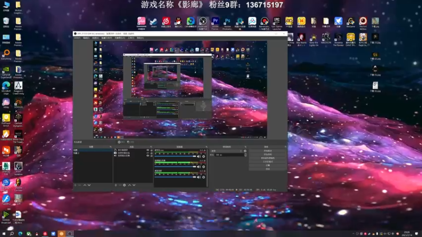This screenshot has height=237, width=422.
Task: Click Start Streaming in OBS Controls
Action: point(267,151)
